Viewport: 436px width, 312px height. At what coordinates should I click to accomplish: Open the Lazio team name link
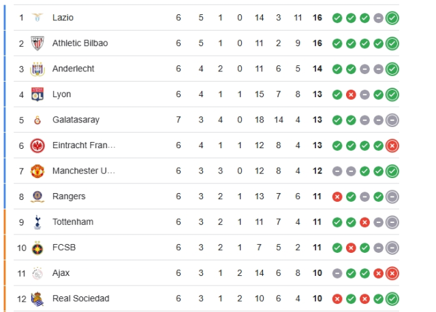pos(63,18)
